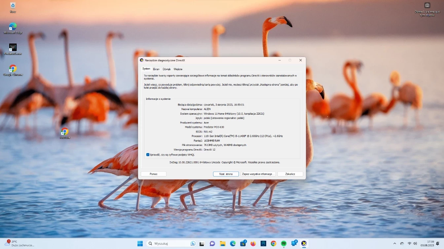
Task: Open the Kosz recycle bin icon
Action: (x=13, y=6)
